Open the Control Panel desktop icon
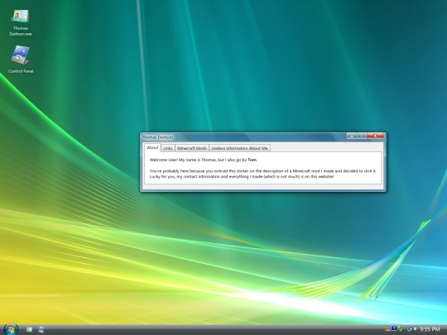Viewport: 447px width, 335px height. point(21,60)
